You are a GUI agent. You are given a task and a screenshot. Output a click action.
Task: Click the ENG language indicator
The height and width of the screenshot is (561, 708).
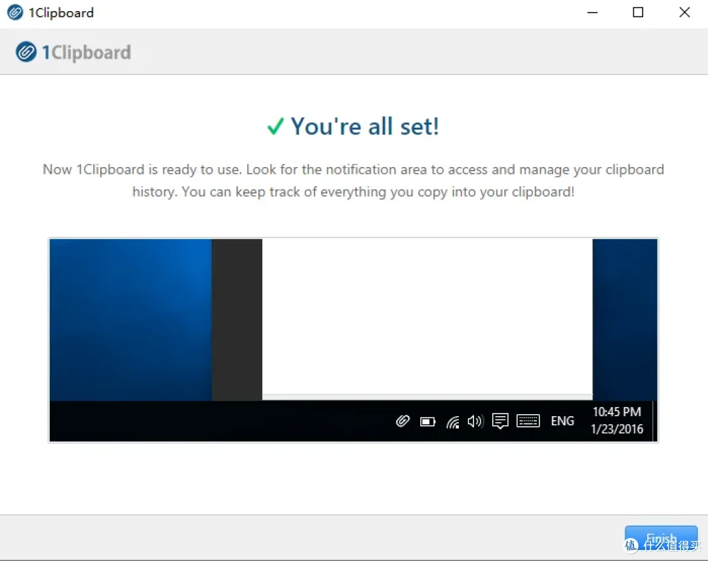click(562, 421)
